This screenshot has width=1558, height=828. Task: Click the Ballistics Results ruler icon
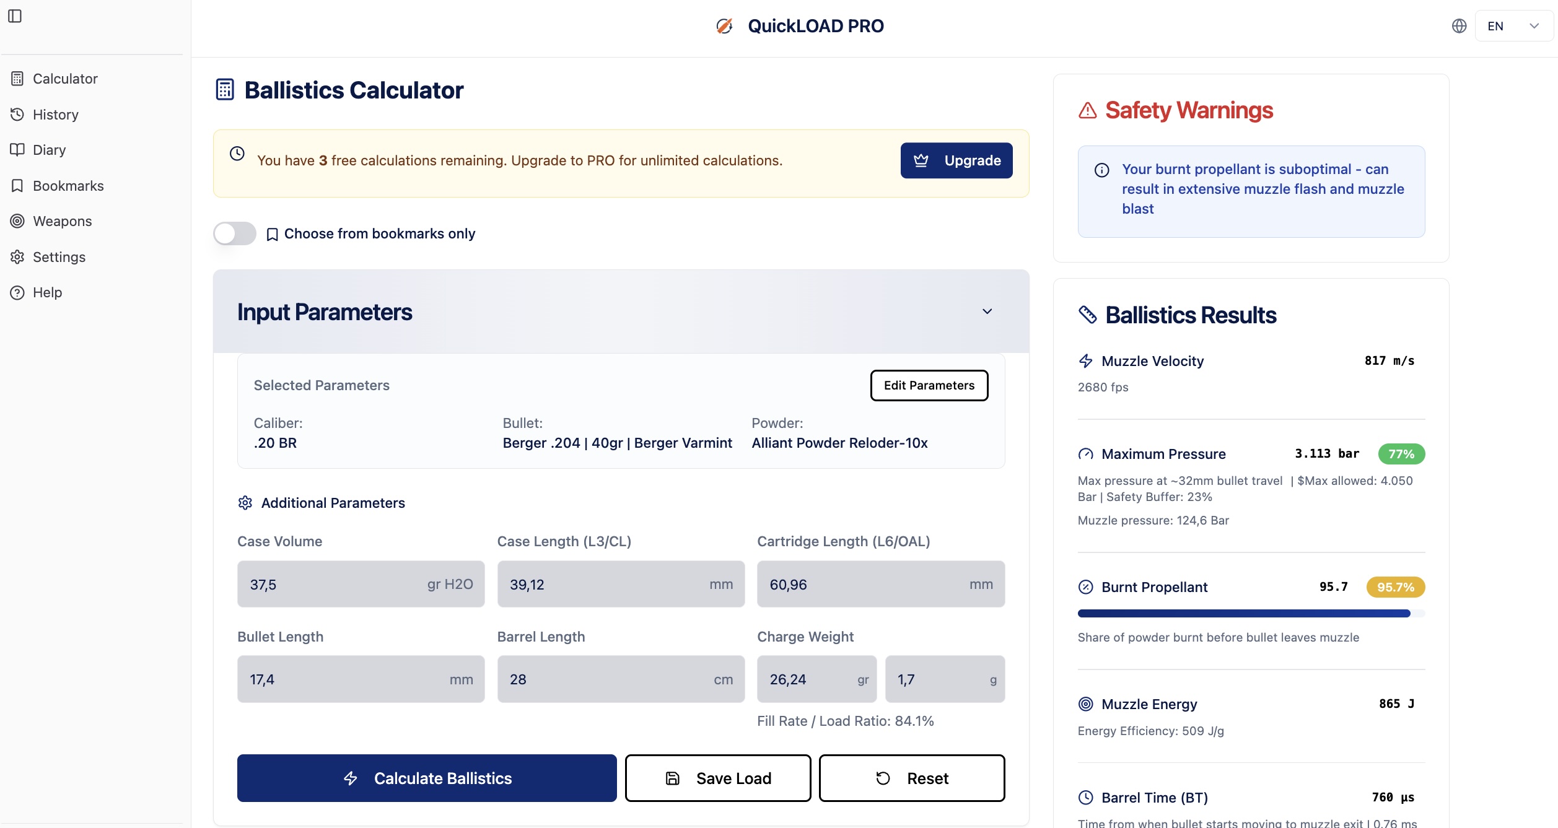(1087, 315)
